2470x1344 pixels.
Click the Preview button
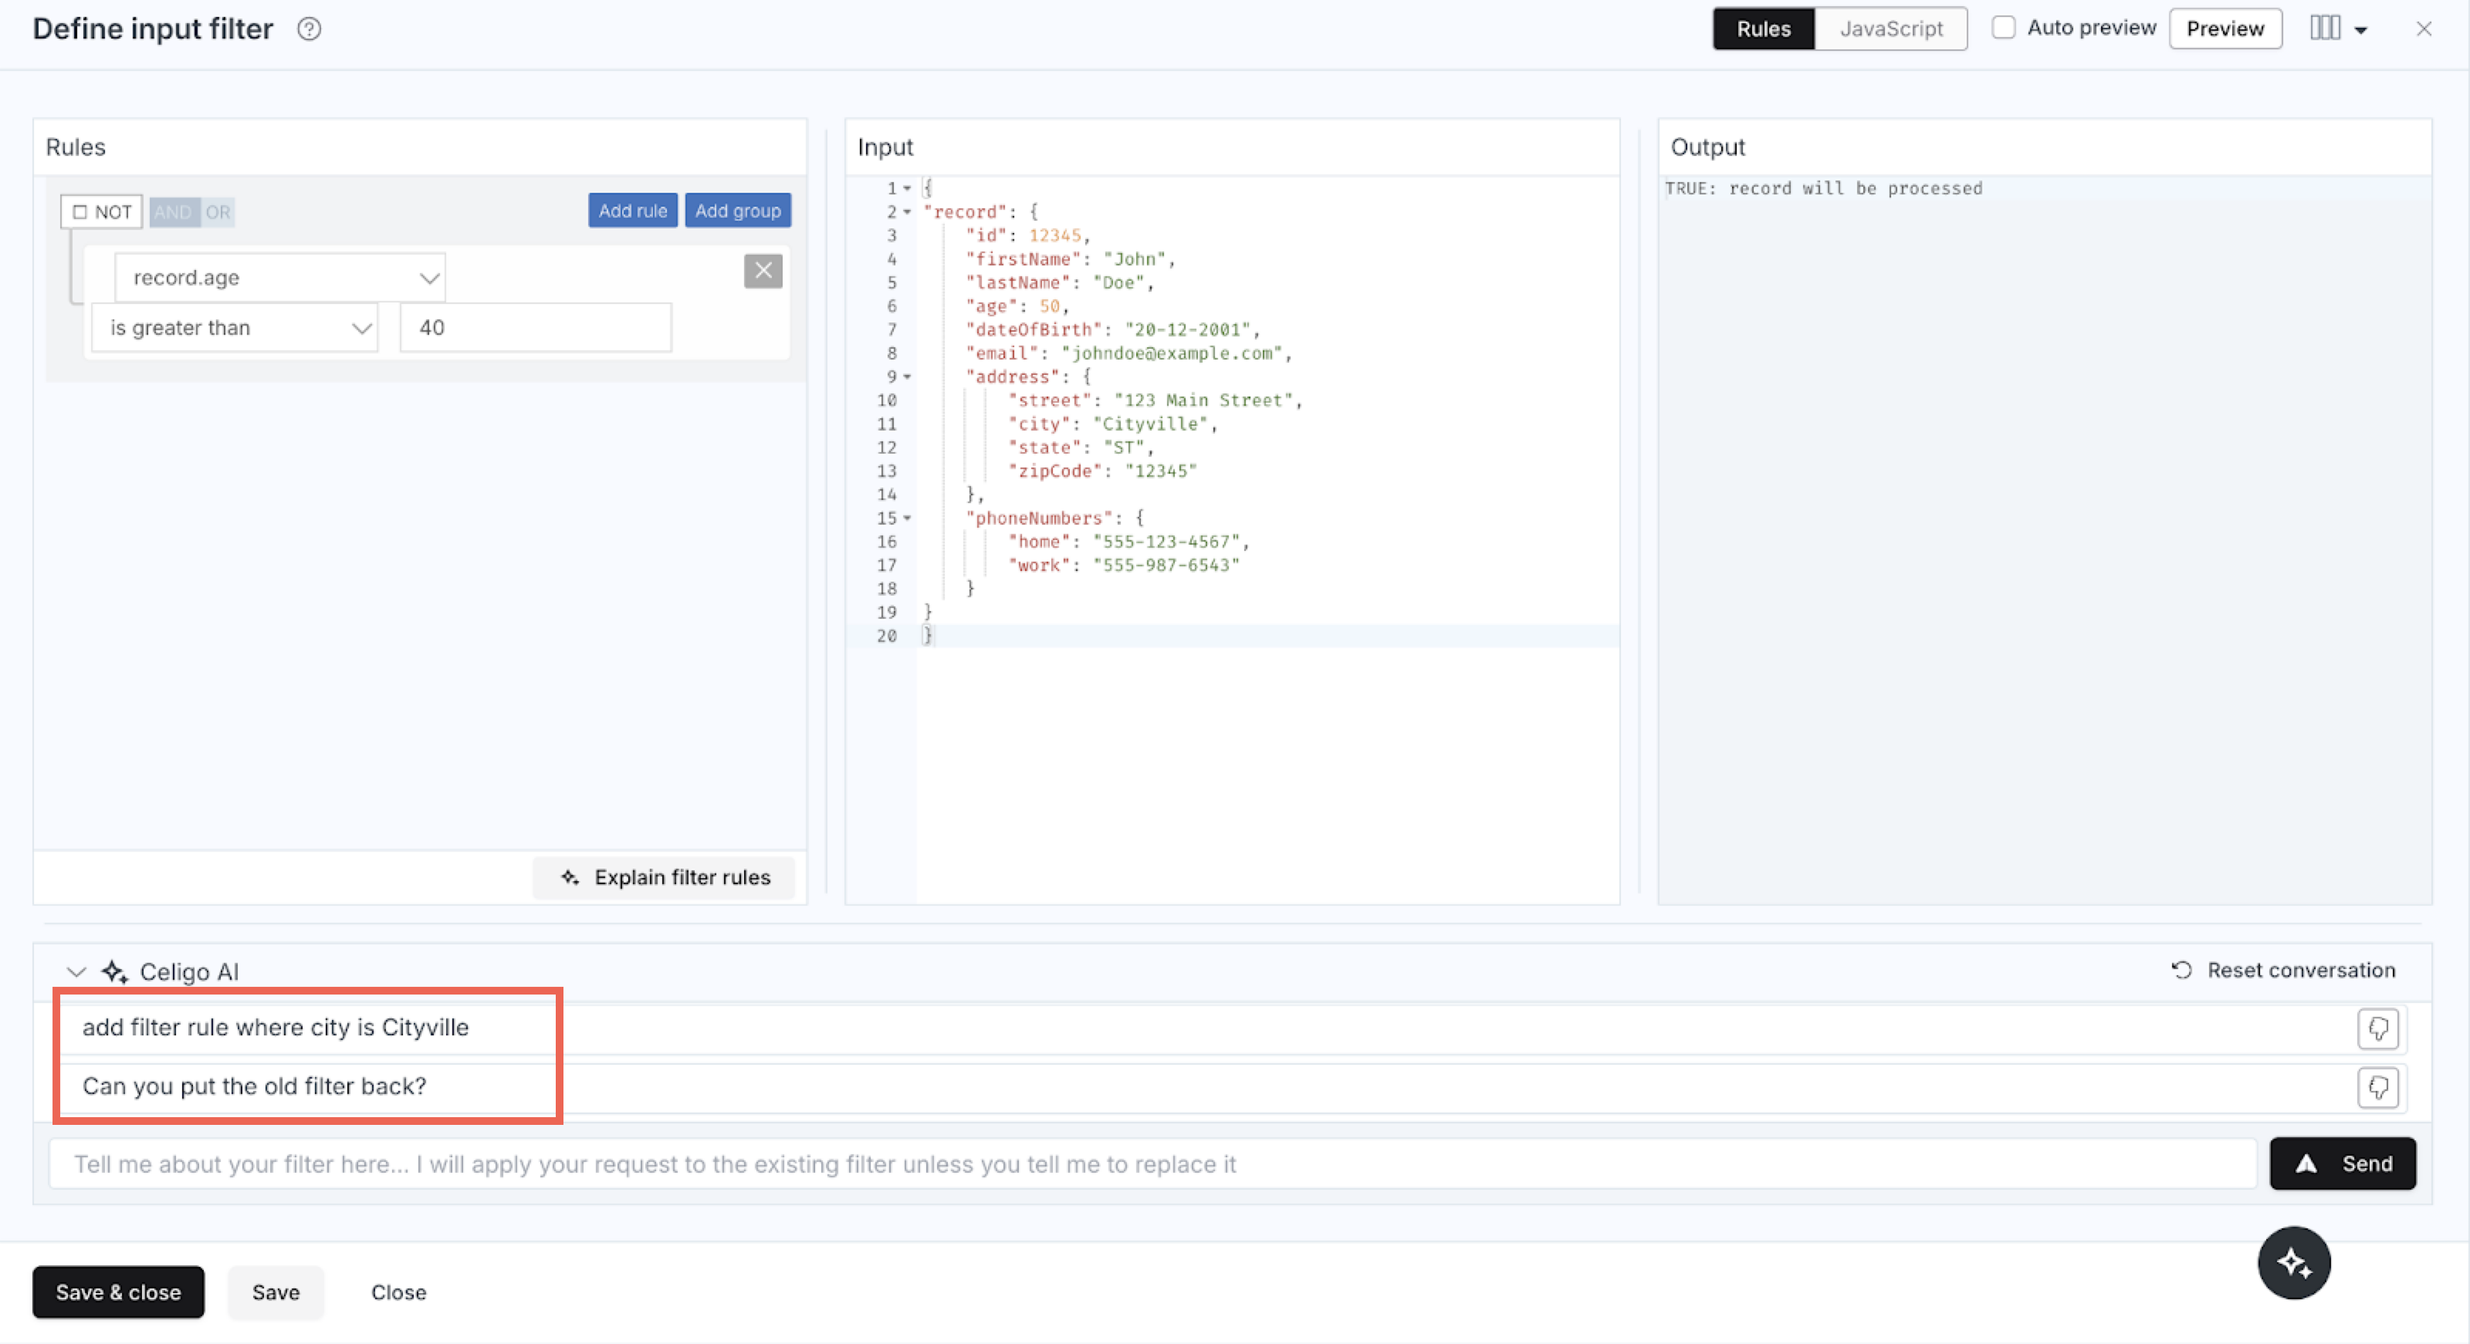[2225, 29]
